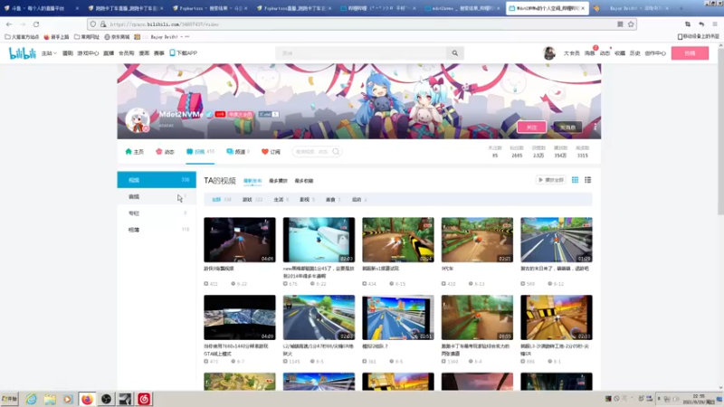Open the media player taskbar icon
This screenshot has width=724, height=407.
[68, 399]
